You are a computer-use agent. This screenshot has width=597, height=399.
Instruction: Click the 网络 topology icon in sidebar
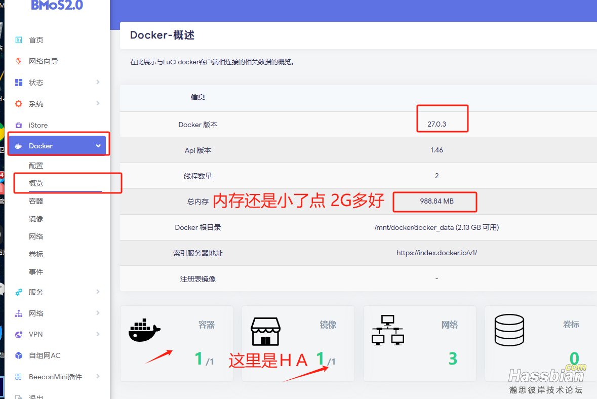click(x=18, y=313)
